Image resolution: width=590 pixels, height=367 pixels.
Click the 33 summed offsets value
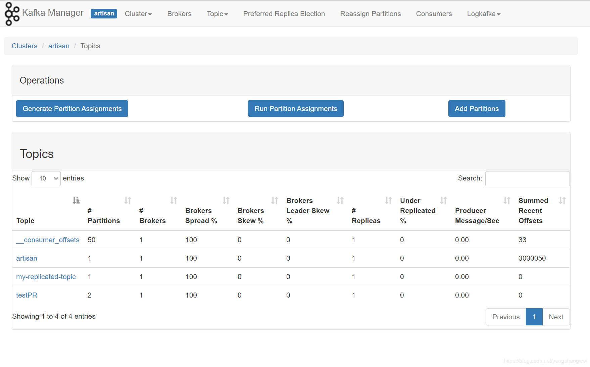(x=523, y=240)
